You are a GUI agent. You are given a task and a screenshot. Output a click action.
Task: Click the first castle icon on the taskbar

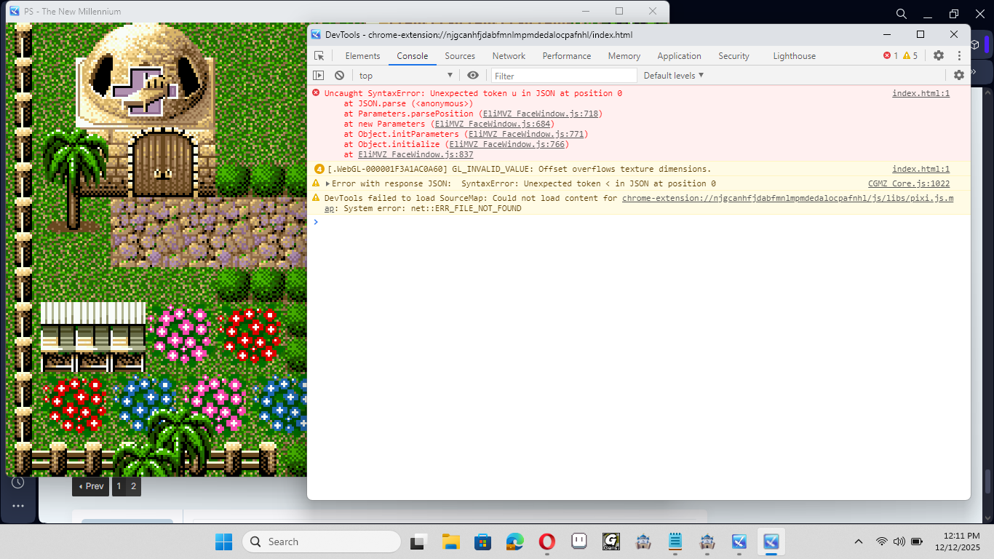643,542
